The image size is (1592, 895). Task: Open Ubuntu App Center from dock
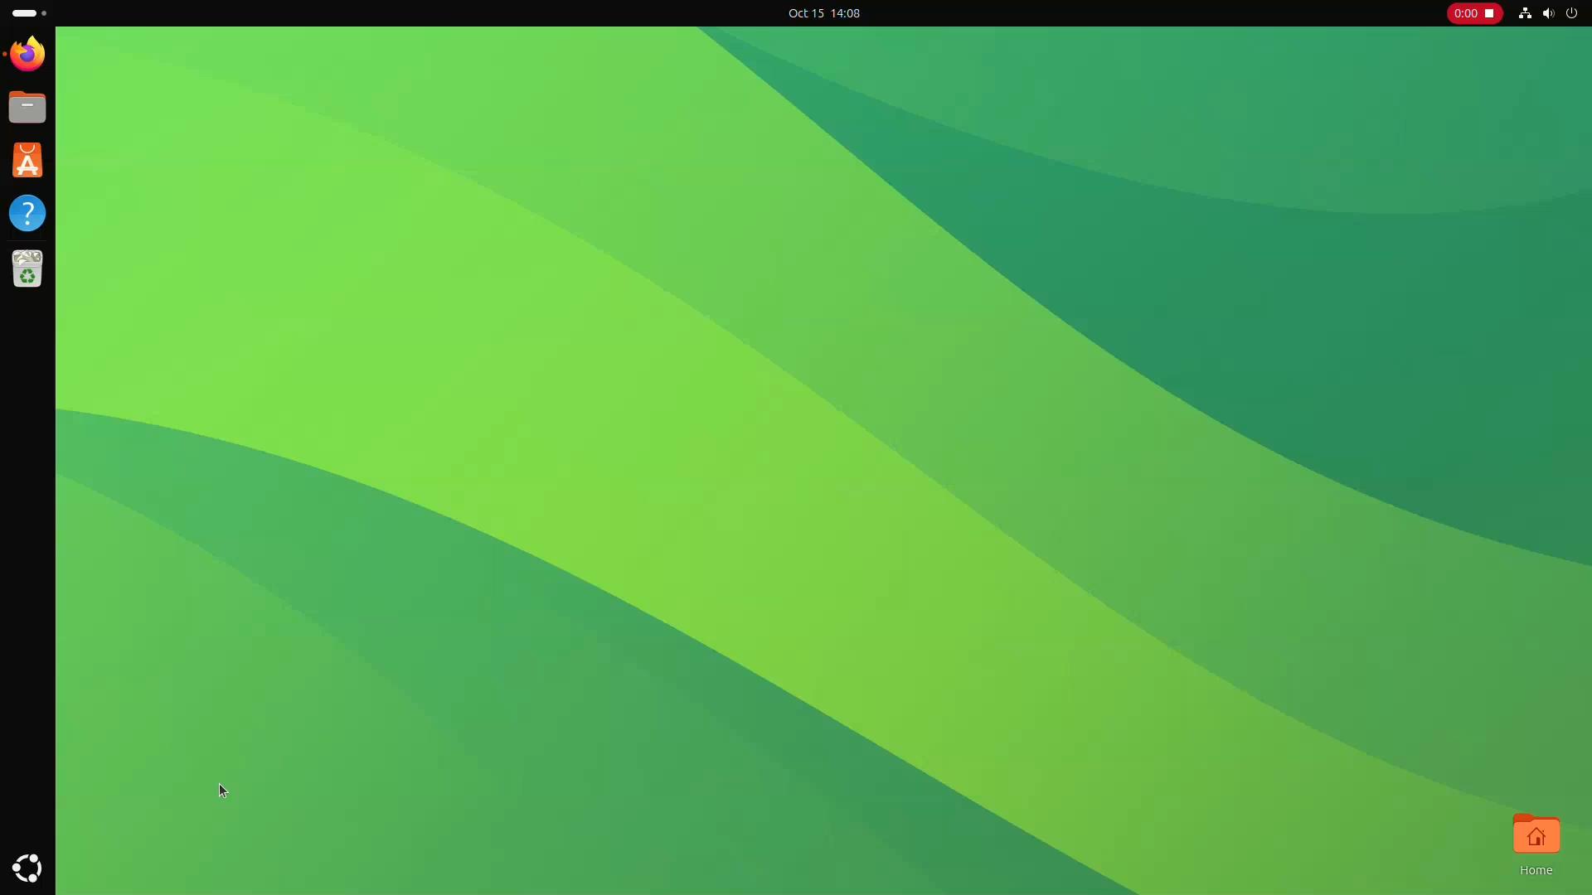(27, 160)
